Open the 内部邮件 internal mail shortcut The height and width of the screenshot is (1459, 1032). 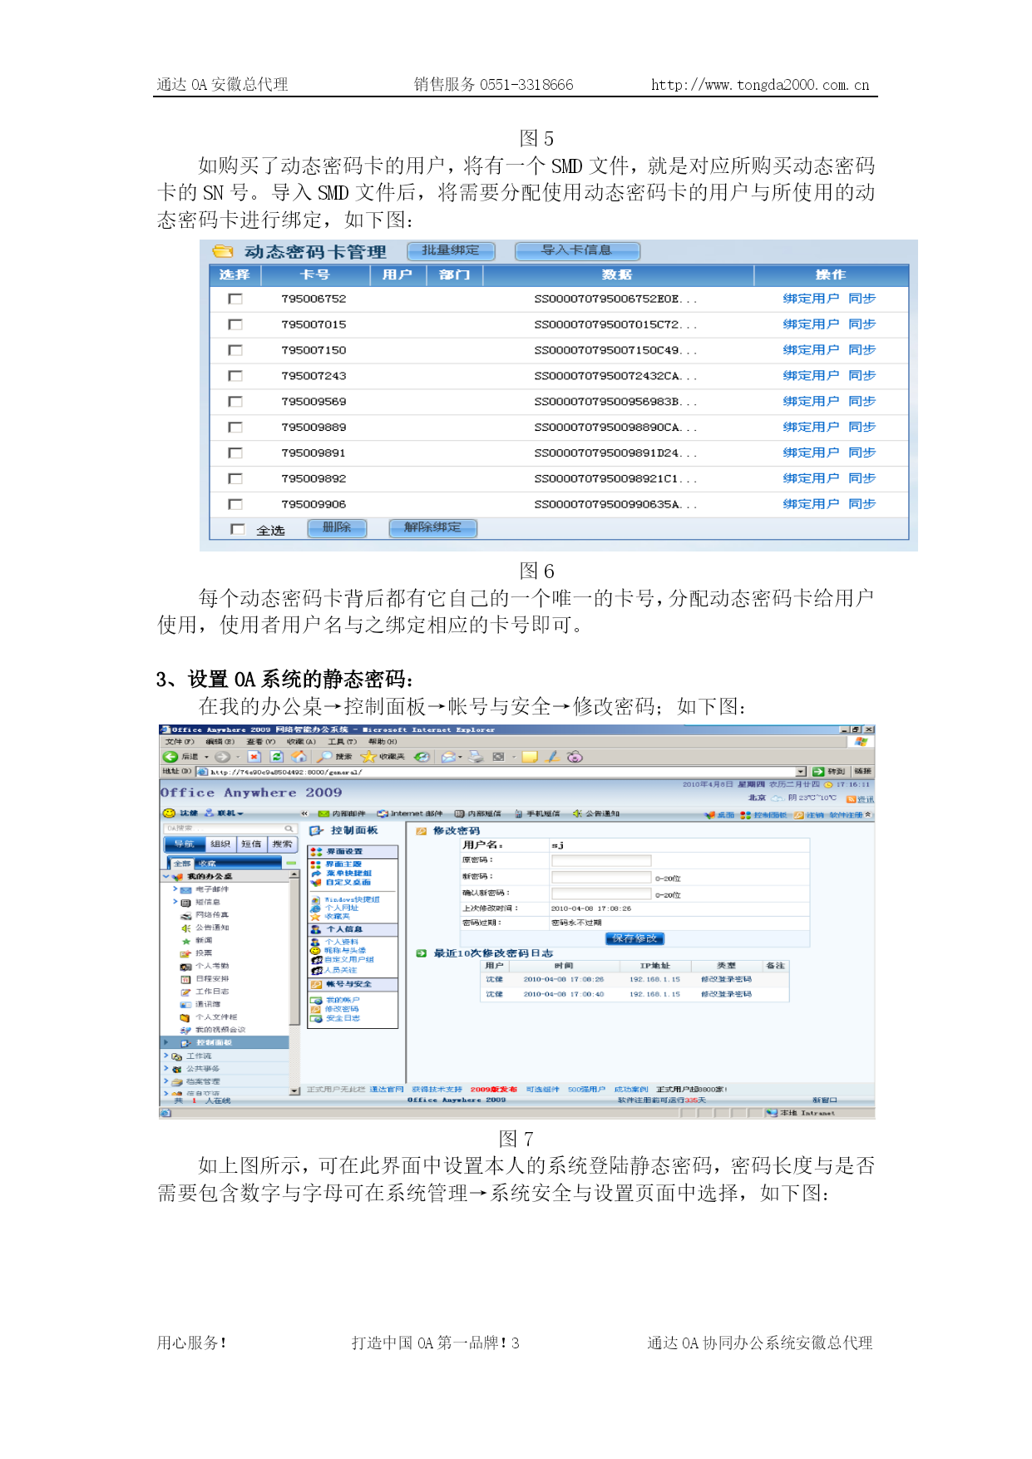[343, 814]
